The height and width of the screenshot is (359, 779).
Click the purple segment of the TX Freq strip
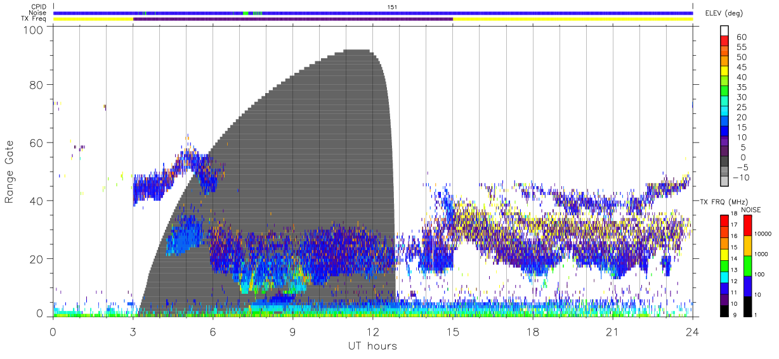(293, 19)
